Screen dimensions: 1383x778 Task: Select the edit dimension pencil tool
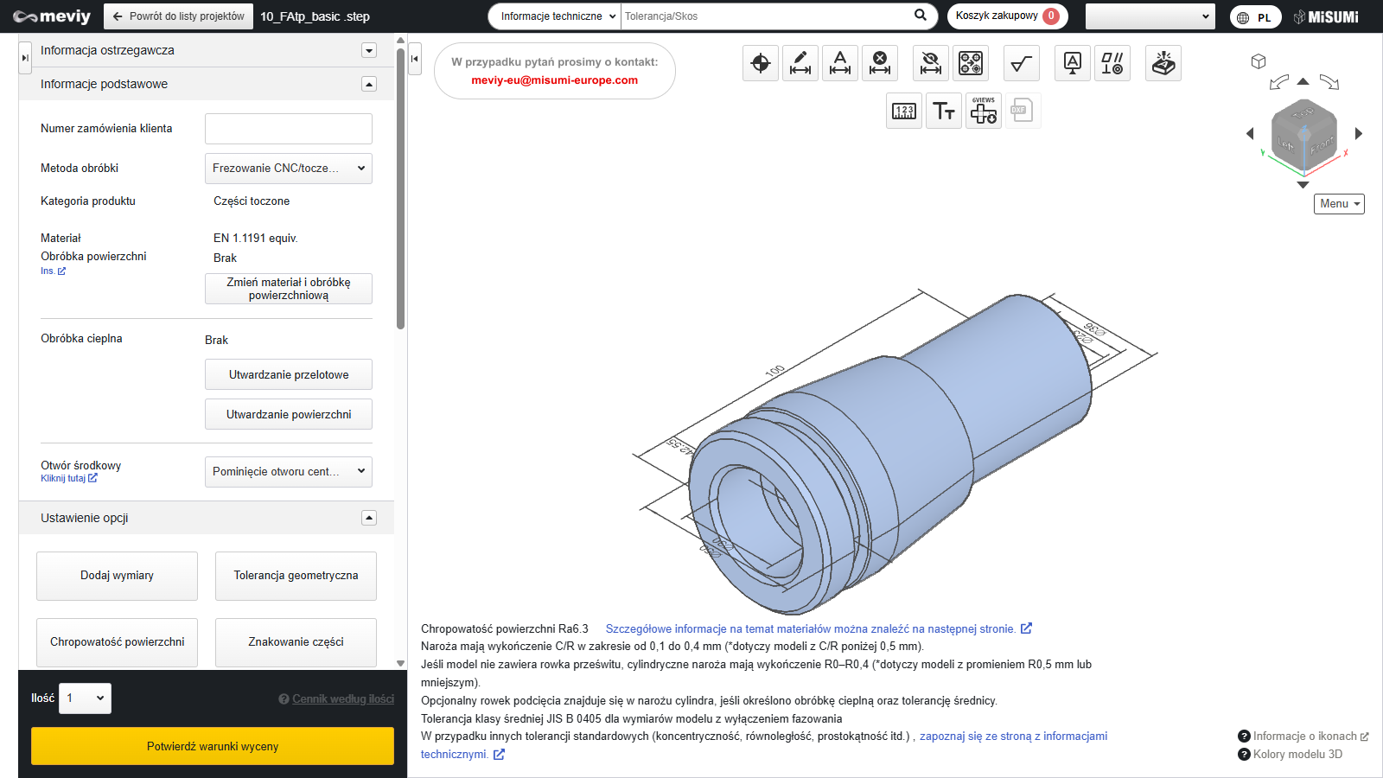[x=800, y=63]
